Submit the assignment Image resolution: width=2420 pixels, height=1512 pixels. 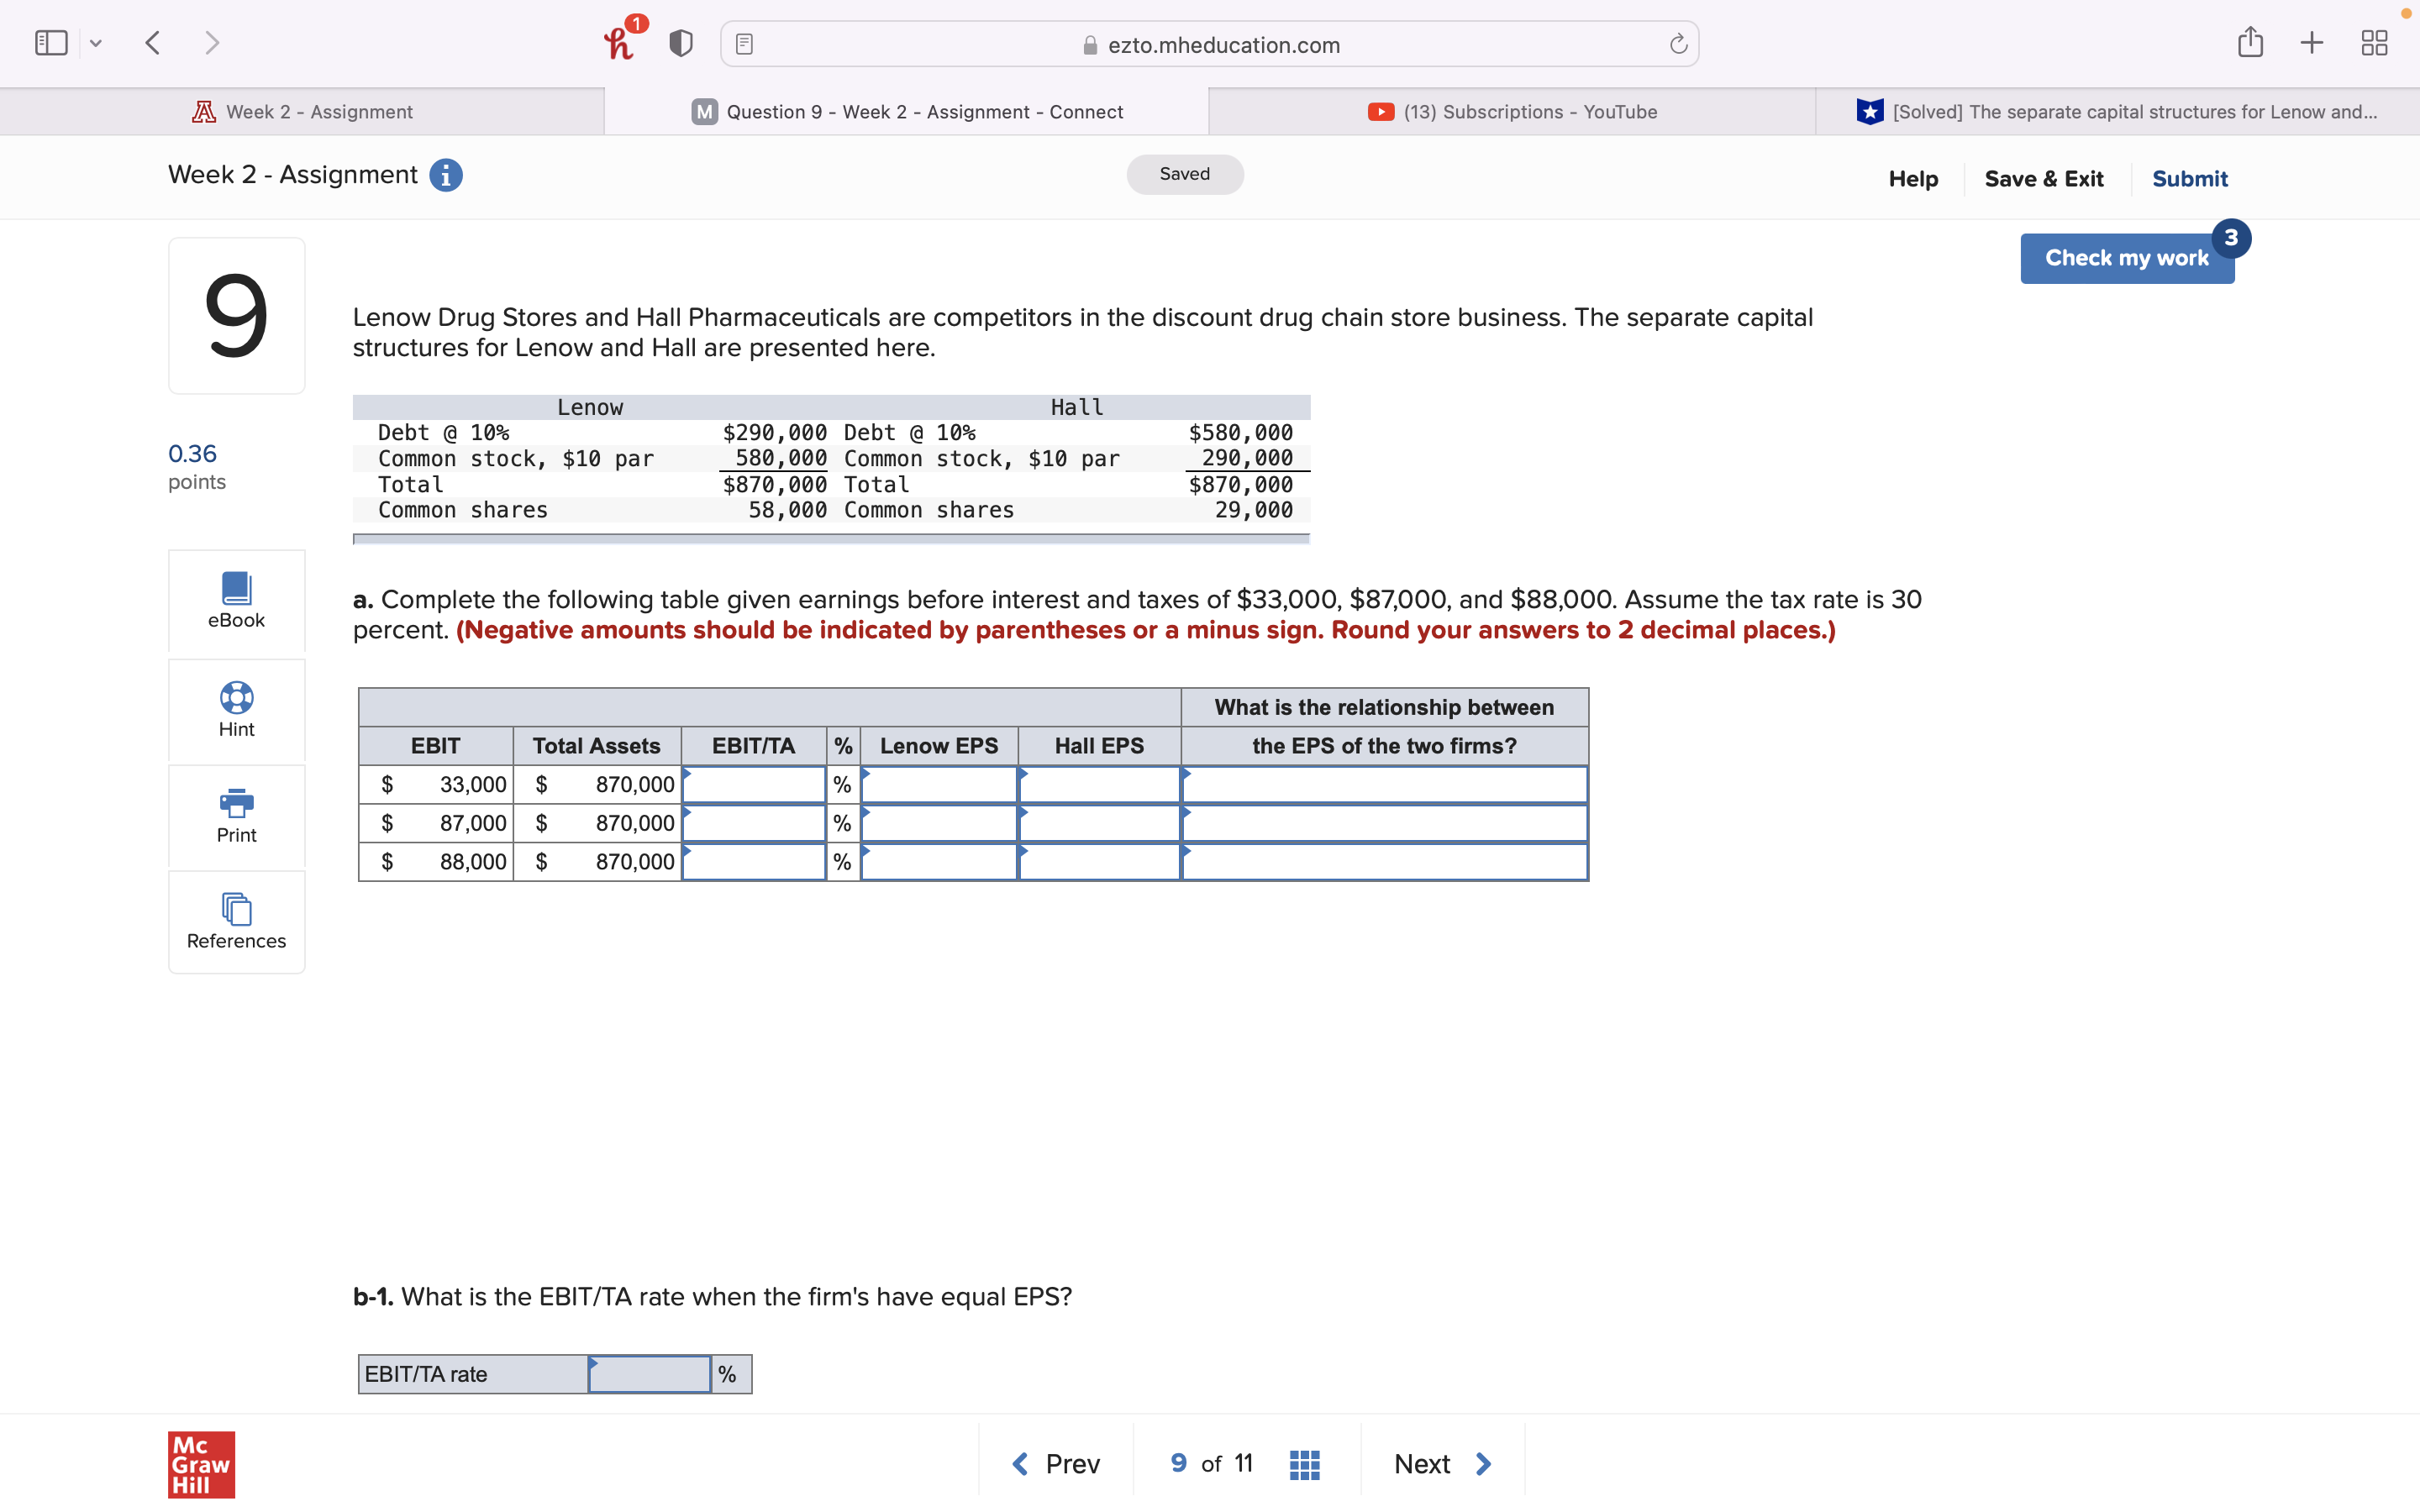coord(2189,178)
